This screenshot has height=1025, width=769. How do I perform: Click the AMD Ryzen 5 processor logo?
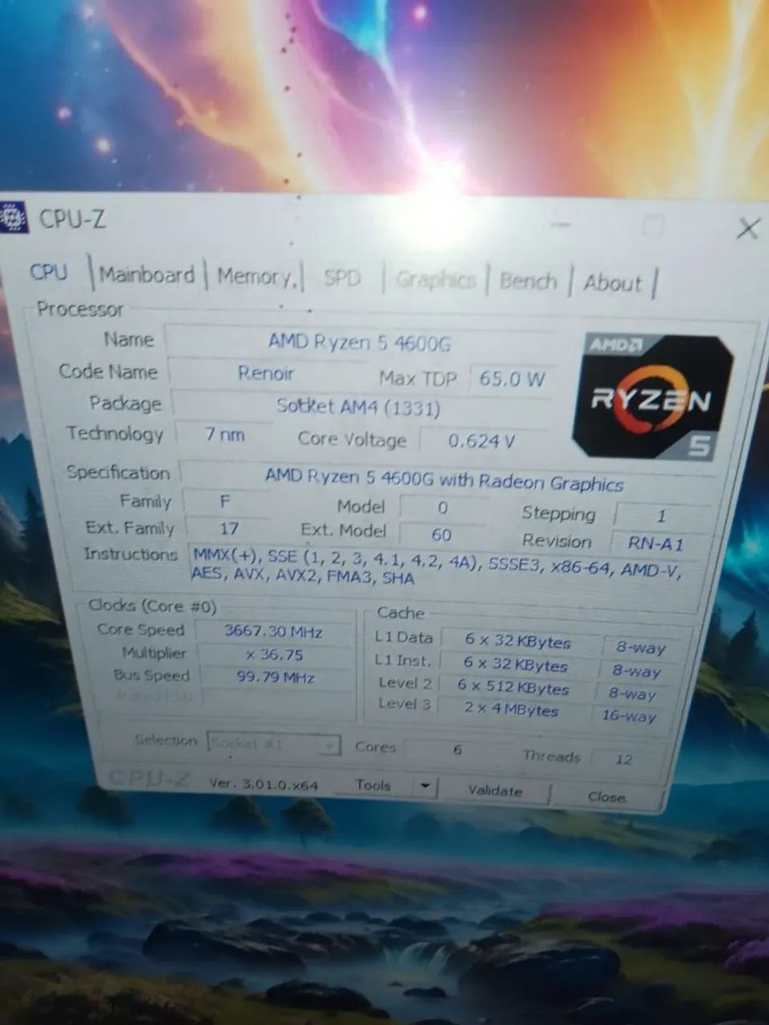(x=651, y=396)
